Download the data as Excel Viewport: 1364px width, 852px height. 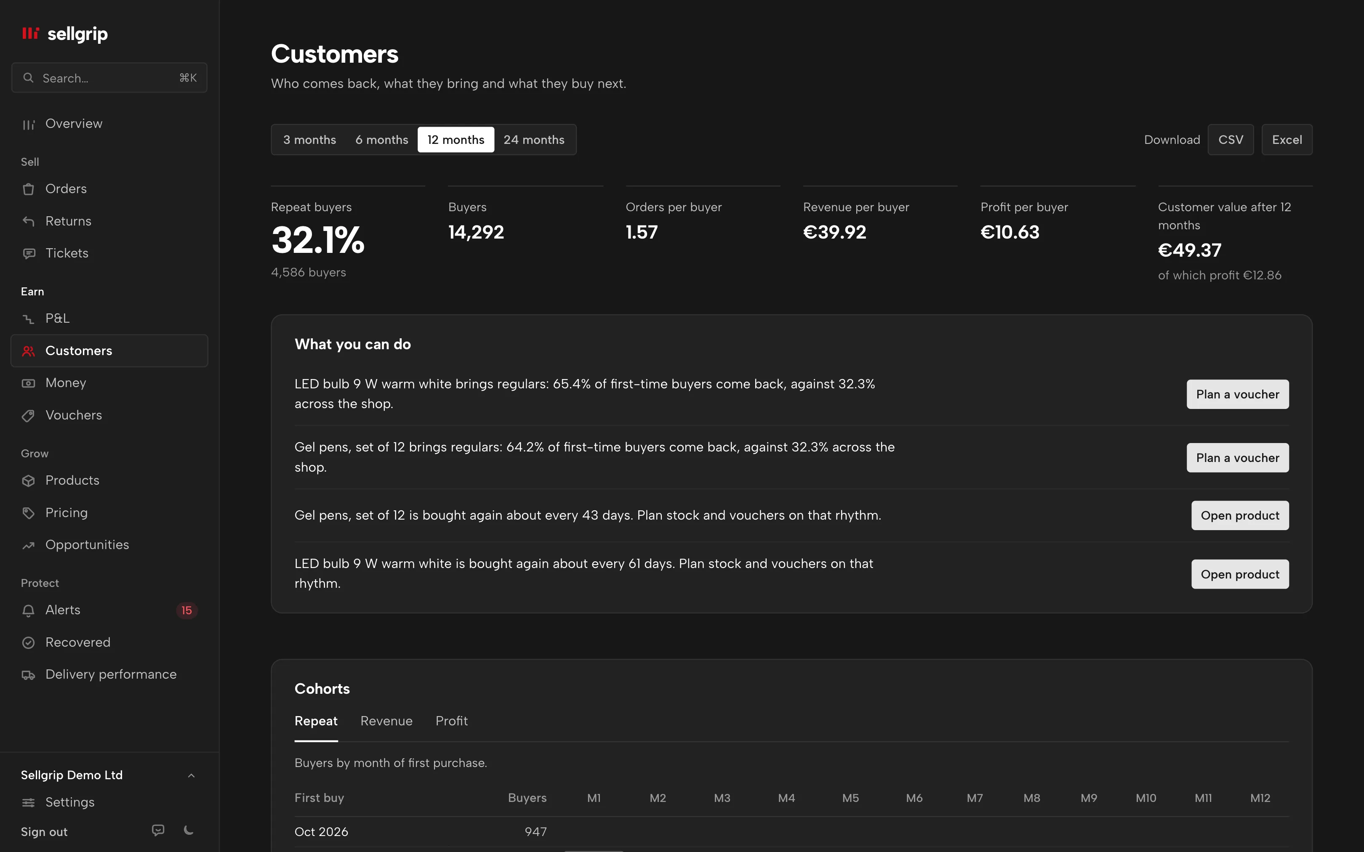tap(1287, 140)
